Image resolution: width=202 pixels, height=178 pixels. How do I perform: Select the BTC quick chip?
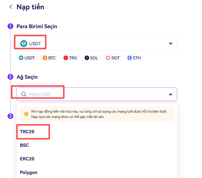49,58
